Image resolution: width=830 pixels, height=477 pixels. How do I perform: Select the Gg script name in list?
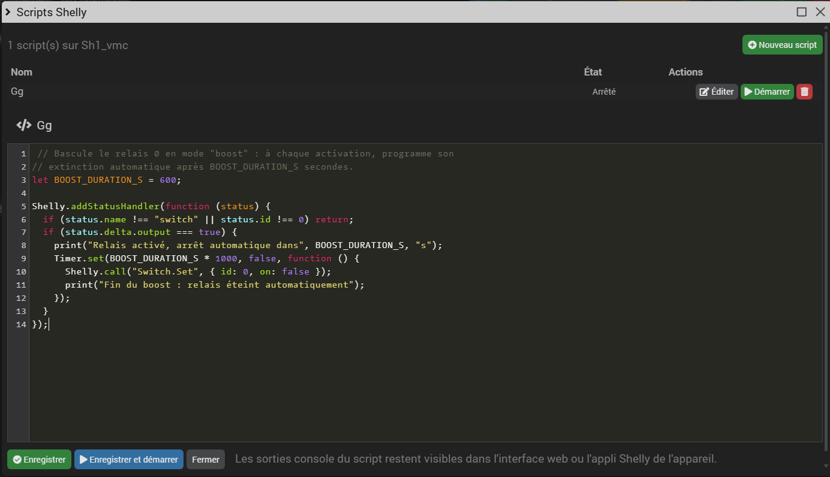(x=17, y=92)
